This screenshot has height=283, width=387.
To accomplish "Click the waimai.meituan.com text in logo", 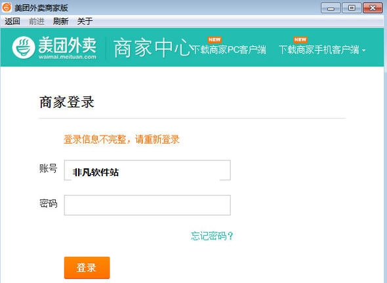I will [68, 57].
